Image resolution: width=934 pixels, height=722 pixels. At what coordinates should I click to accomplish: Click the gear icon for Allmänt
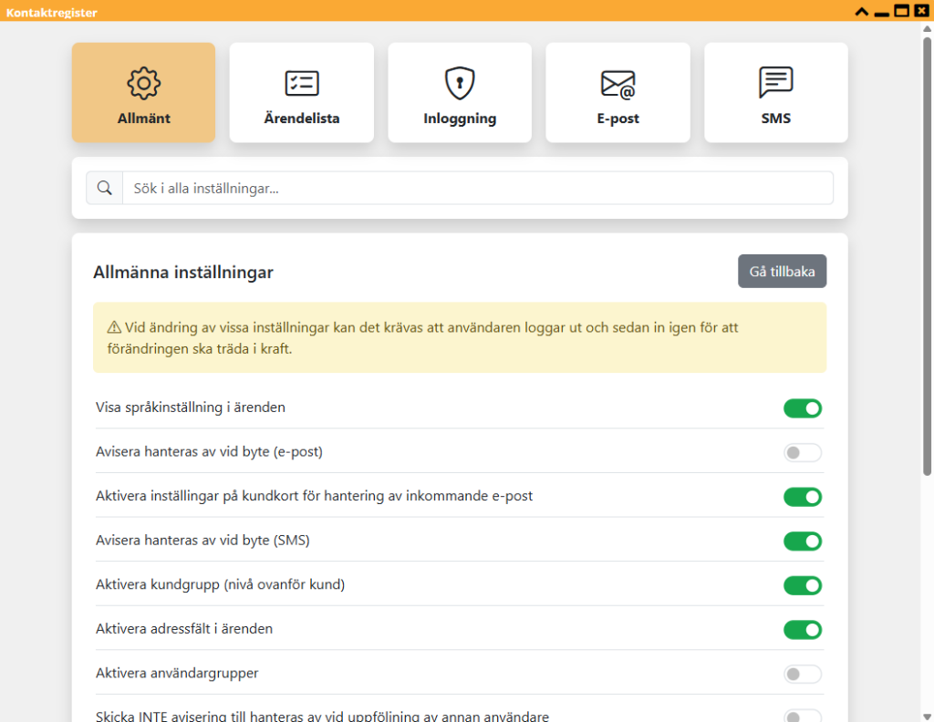coord(143,83)
